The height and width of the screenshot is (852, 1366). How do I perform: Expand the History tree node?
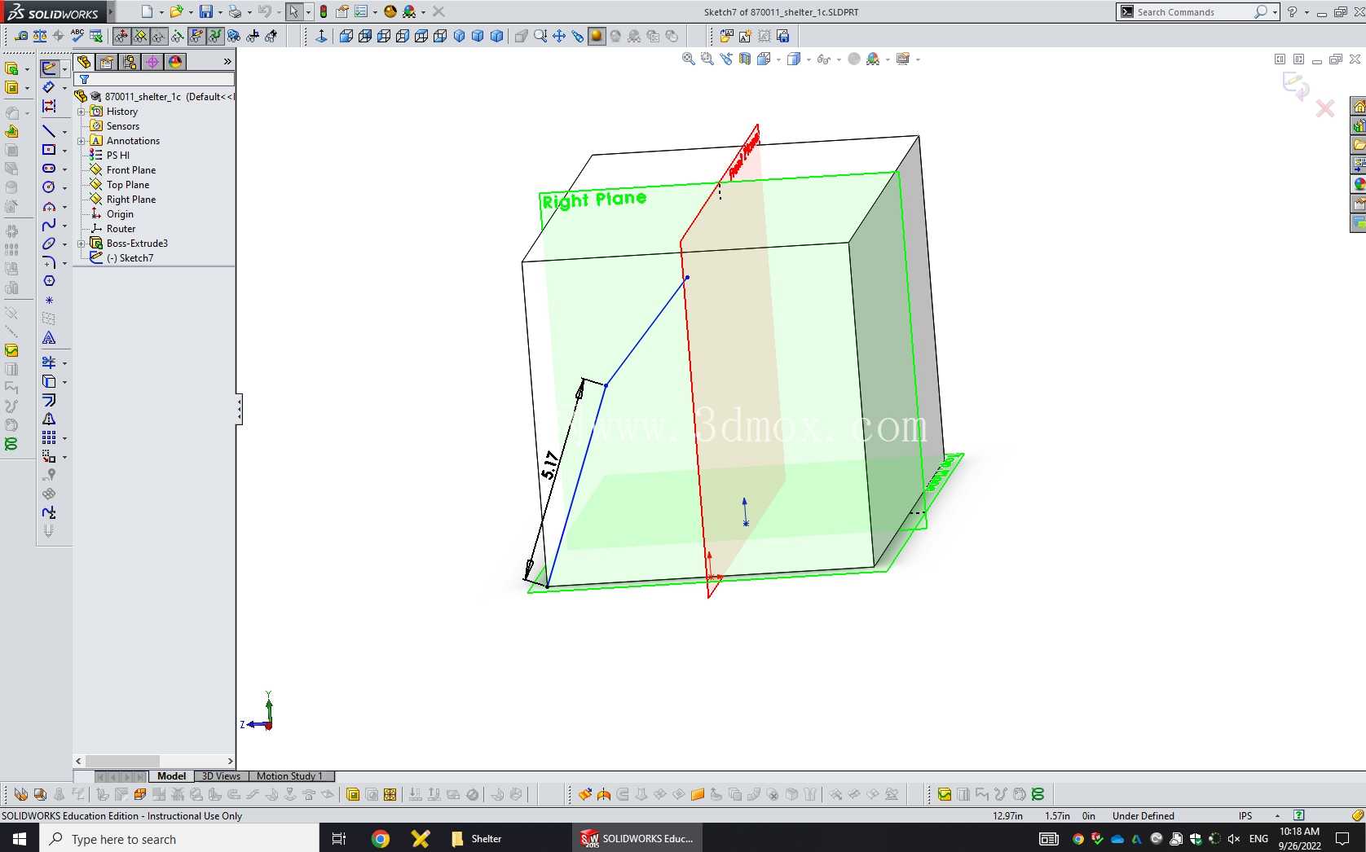click(82, 112)
